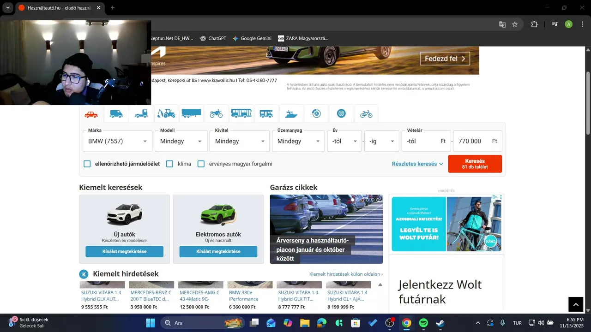Open the Neptun.Net bookmark
This screenshot has width=591, height=332.
pyautogui.click(x=171, y=38)
